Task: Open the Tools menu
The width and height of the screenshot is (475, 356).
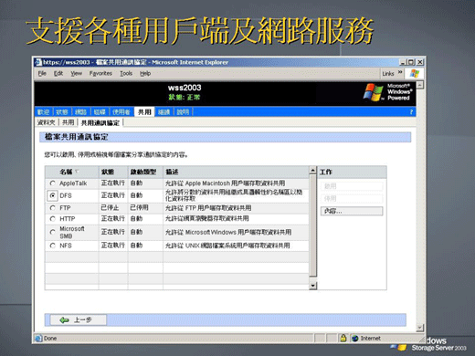Action: (126, 73)
